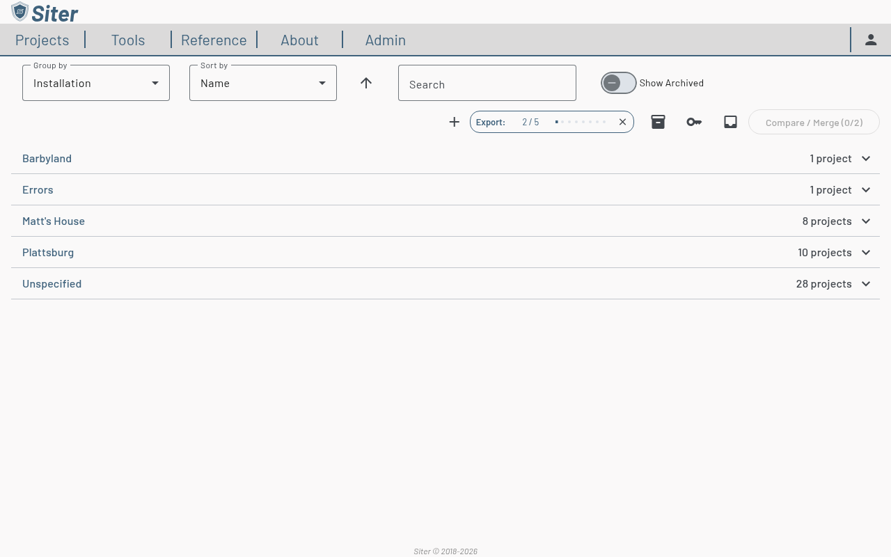Viewport: 891px width, 557px height.
Task: Toggle the Show Archived switch
Action: [619, 83]
